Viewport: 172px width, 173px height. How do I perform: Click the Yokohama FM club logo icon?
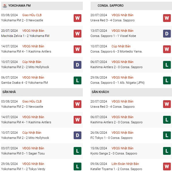point(5,6)
